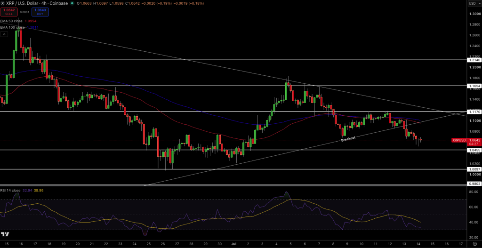The height and width of the screenshot is (248, 482).
Task: Click the EMA 50 value 1.0954
Action: [31, 21]
